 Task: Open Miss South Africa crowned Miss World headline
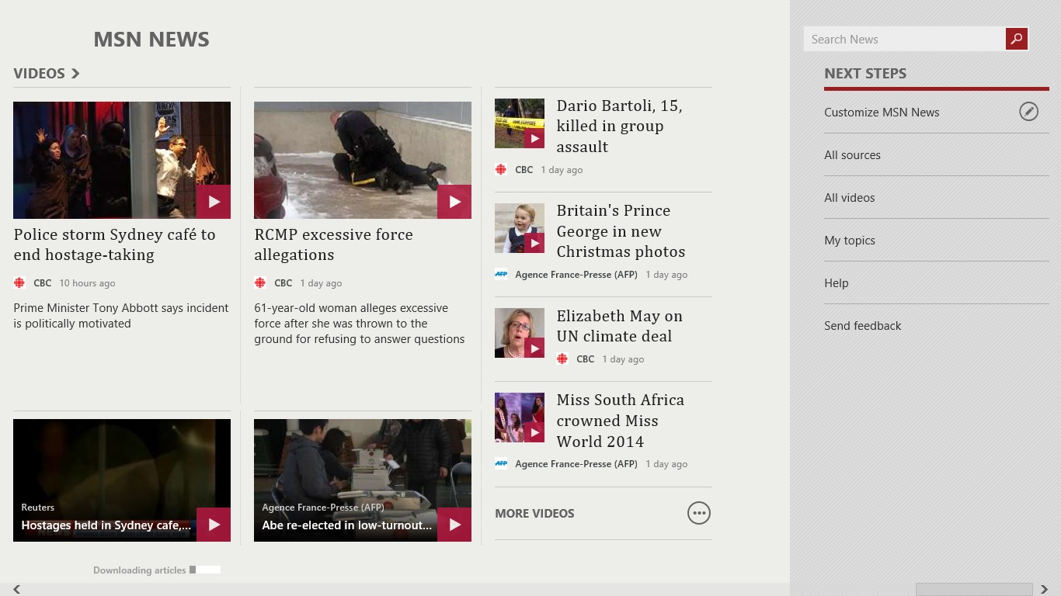click(620, 420)
